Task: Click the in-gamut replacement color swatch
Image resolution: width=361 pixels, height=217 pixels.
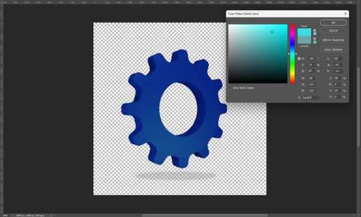Action: pos(315,34)
